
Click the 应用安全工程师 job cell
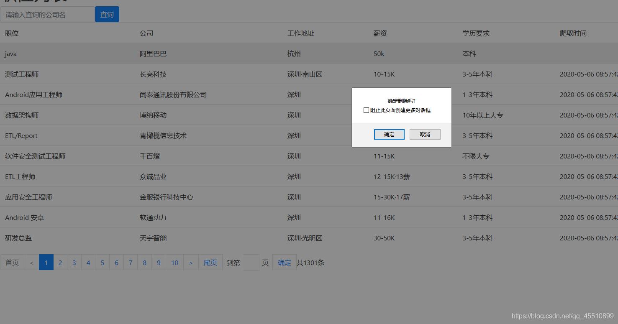click(x=28, y=197)
